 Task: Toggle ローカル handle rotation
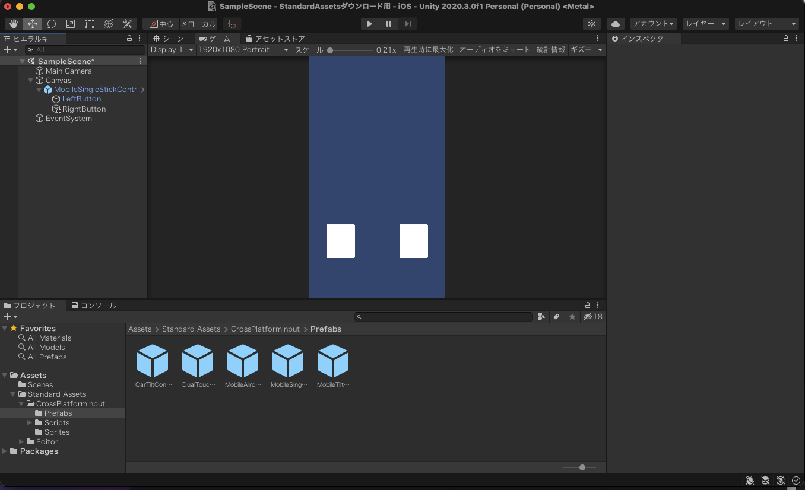point(198,24)
